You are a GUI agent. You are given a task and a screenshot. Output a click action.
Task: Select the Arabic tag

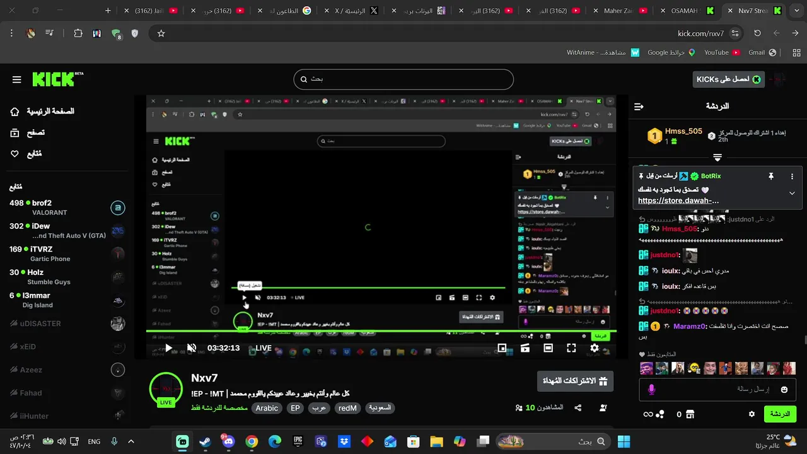click(267, 408)
